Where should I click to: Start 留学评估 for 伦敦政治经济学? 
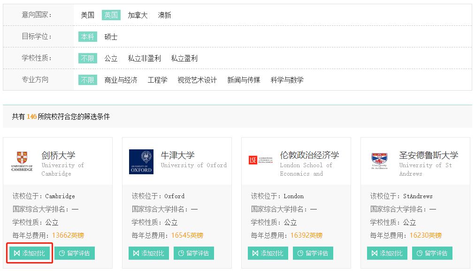coord(313,253)
